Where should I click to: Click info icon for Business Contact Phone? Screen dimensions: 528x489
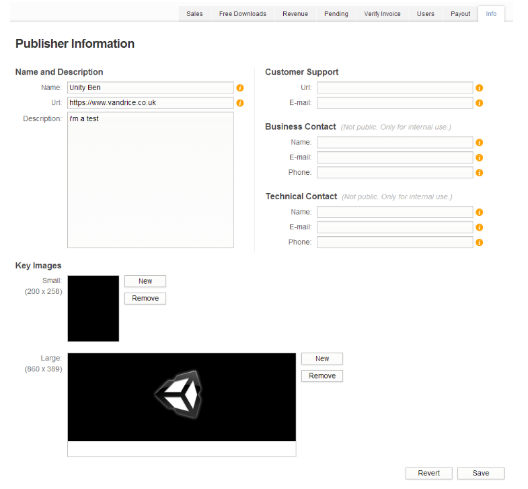point(479,173)
